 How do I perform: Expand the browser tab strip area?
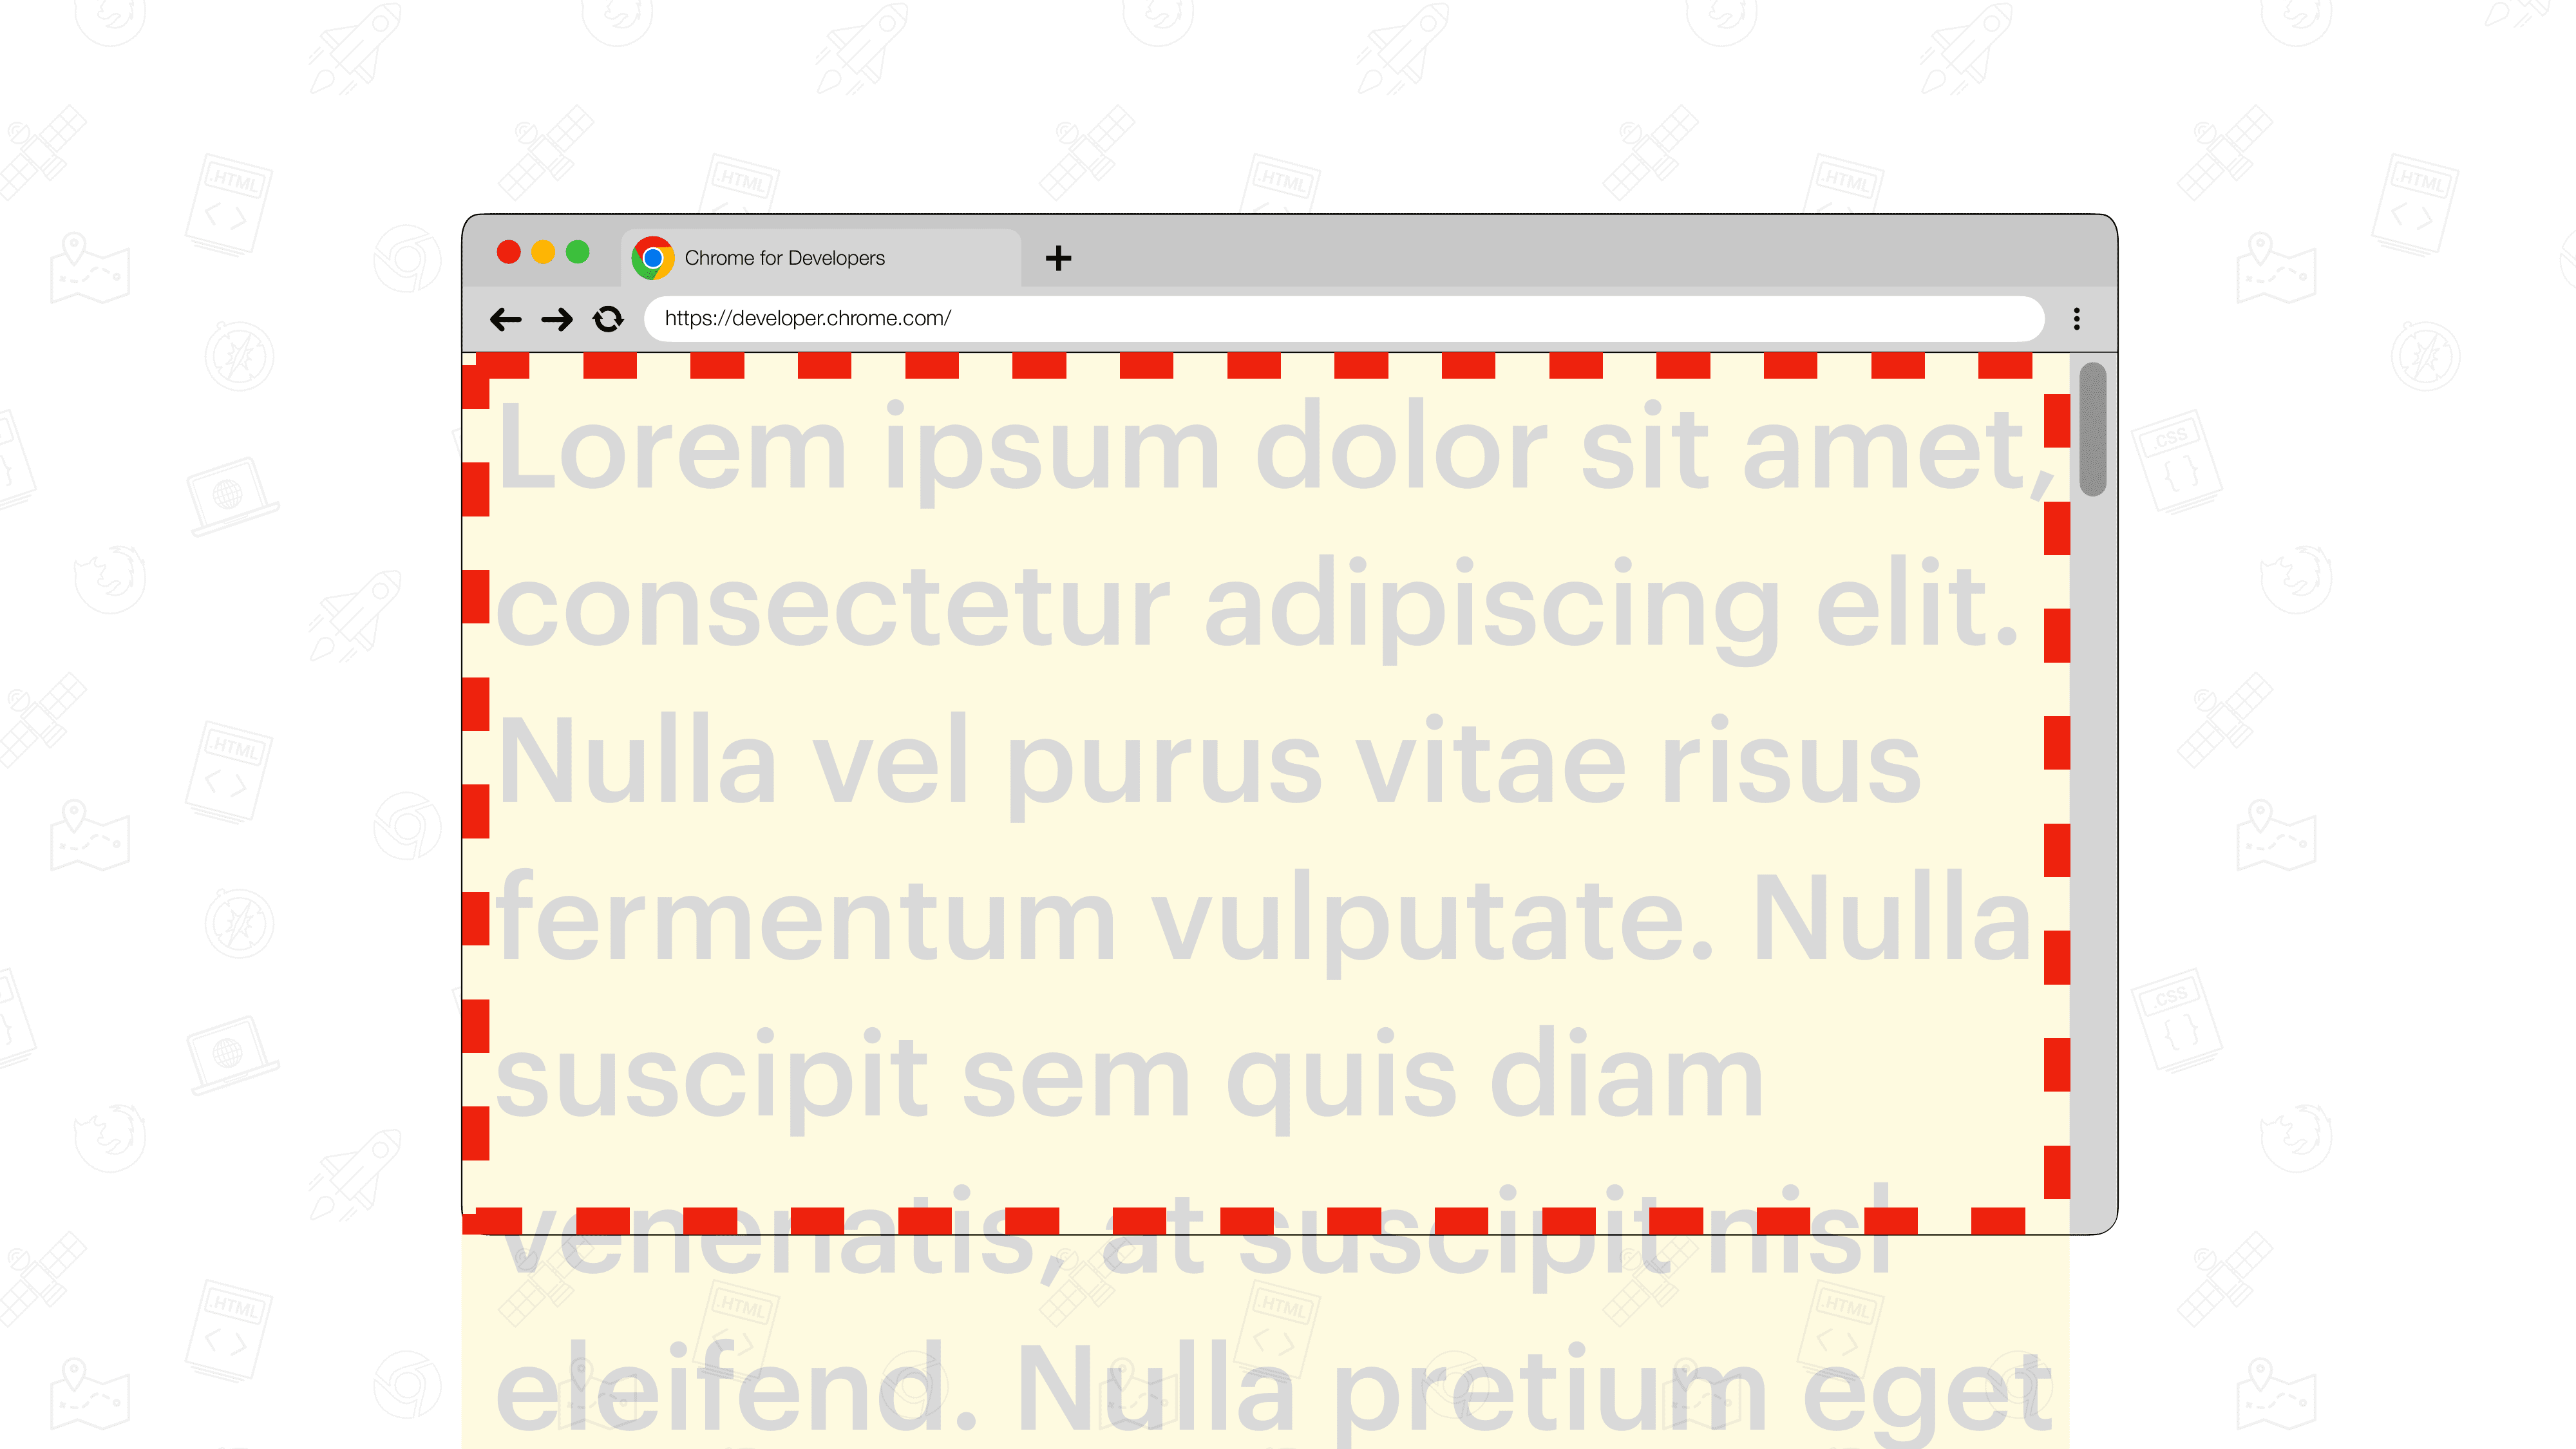tap(1058, 256)
